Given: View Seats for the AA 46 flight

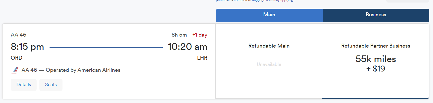Looking at the screenshot, I should (51, 85).
